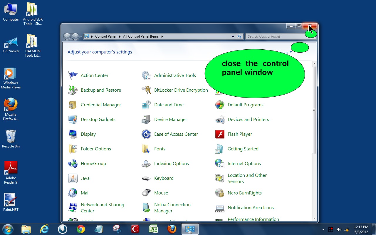376x235 pixels.
Task: Open the Java control panel icon
Action: point(73,178)
